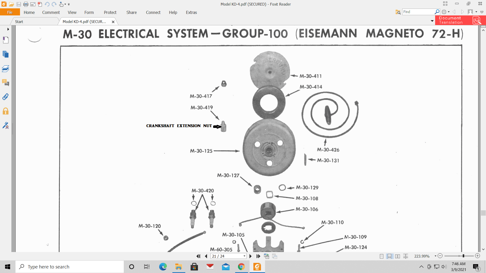
Task: Open the user account dropdown arrow
Action: [x=476, y=12]
